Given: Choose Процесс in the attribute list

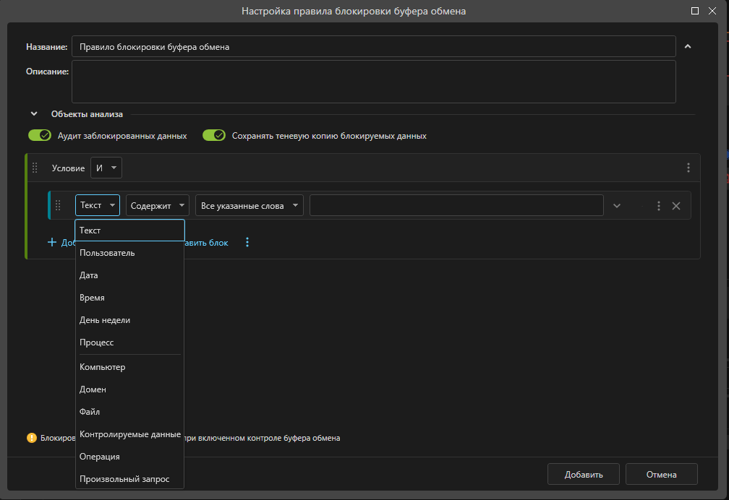Looking at the screenshot, I should click(x=97, y=342).
